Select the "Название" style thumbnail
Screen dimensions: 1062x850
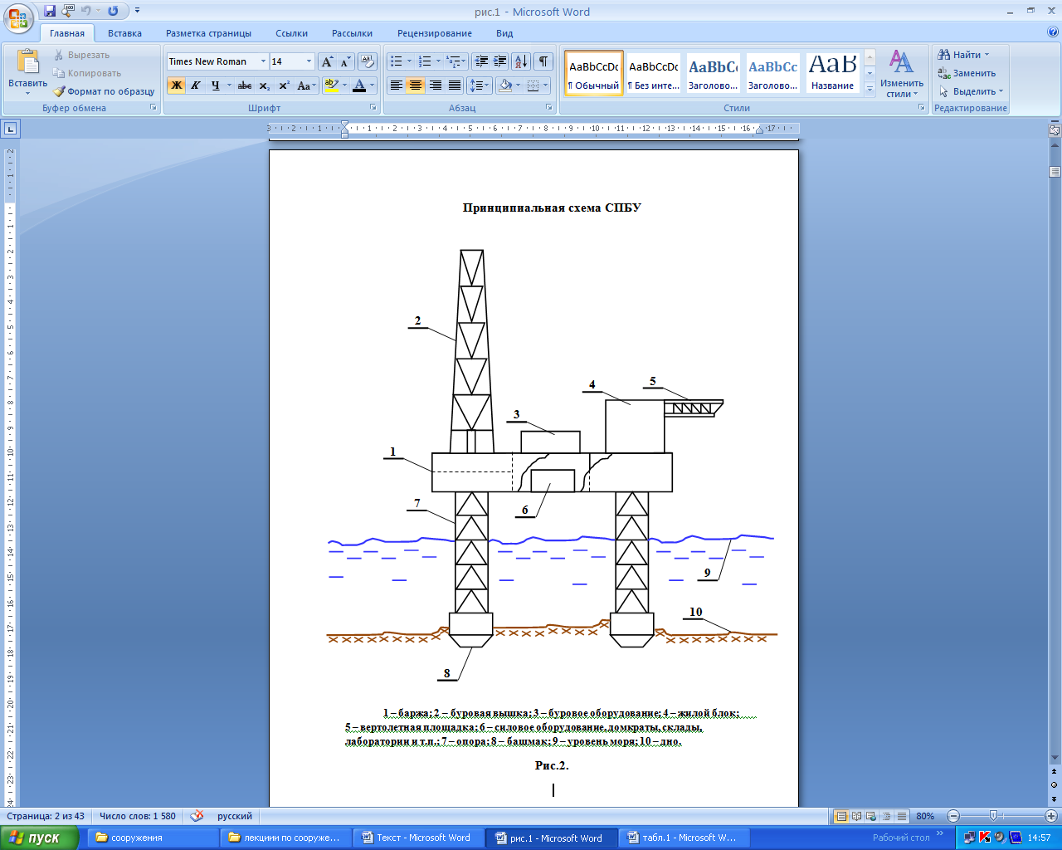tap(832, 73)
